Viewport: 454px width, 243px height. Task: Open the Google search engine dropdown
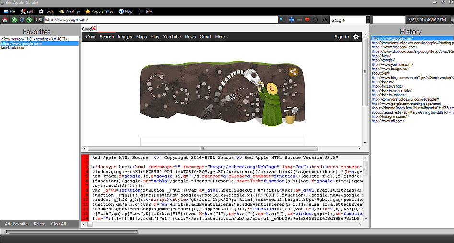click(368, 20)
